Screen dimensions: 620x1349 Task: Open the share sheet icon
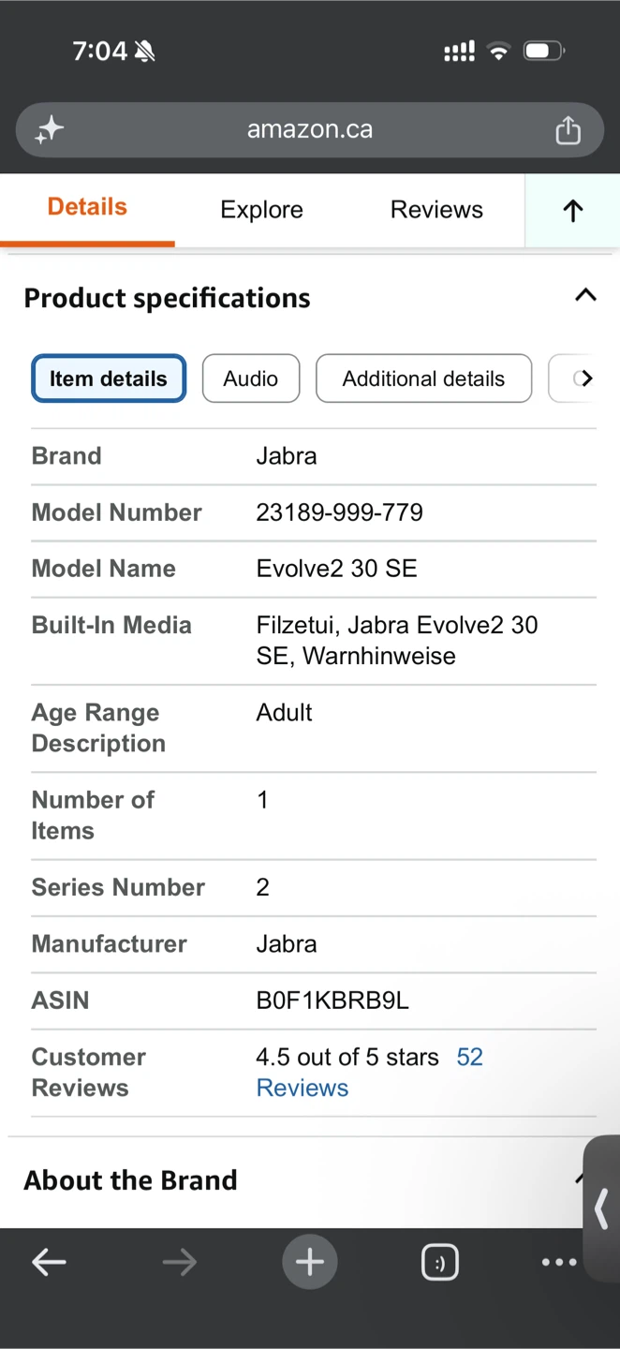[x=568, y=130]
